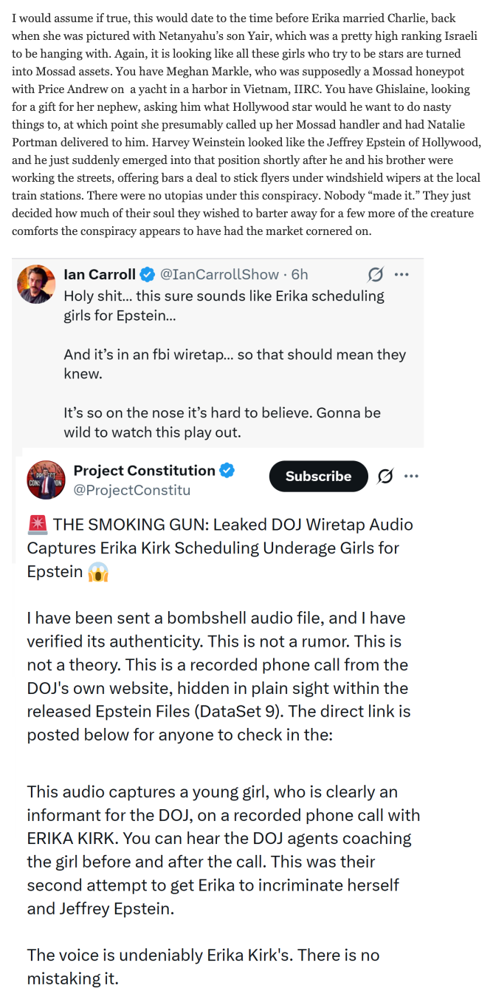Open the @ProjectConstitu handle
493x1008 pixels.
point(132,489)
